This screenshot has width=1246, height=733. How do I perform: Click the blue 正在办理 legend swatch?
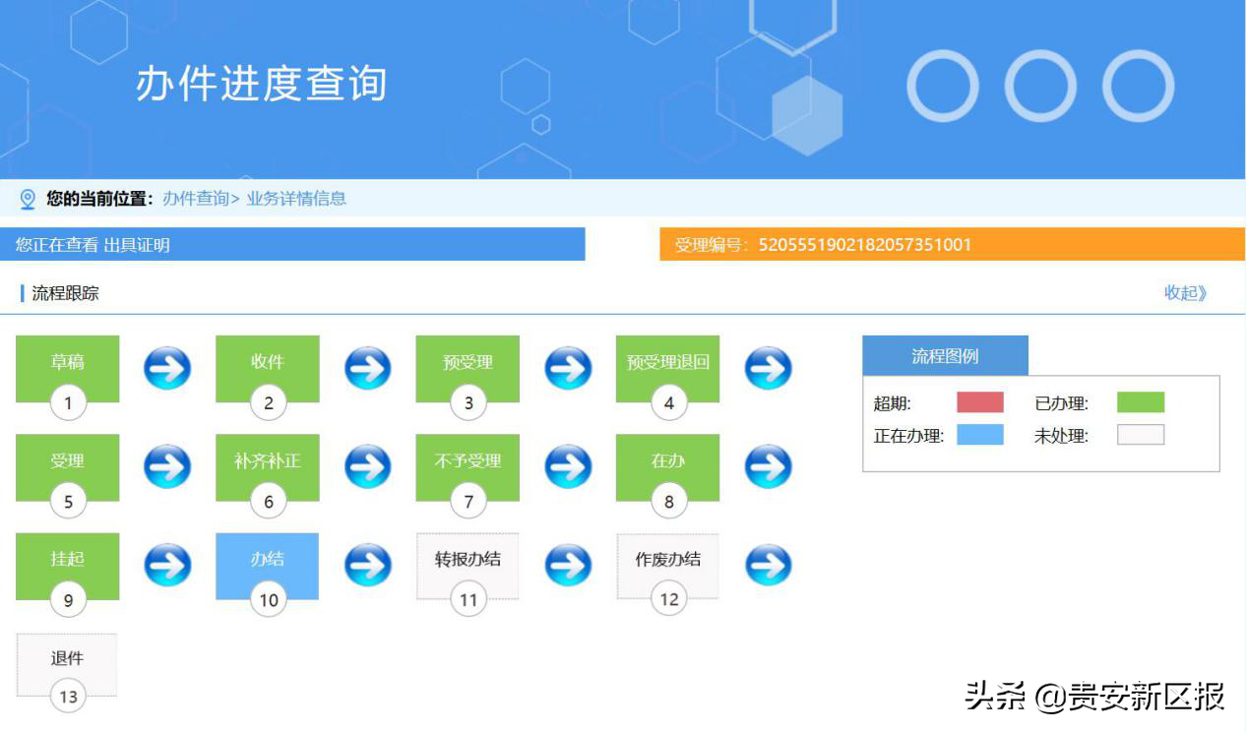tap(979, 435)
